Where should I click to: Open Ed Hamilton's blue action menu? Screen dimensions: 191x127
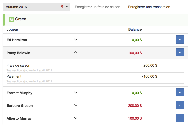(180, 39)
